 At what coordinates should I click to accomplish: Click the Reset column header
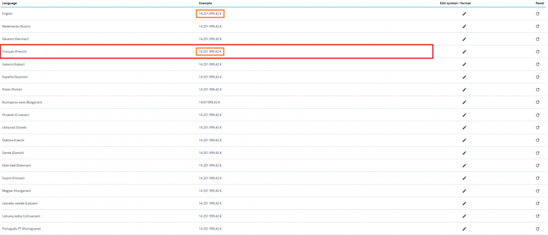(540, 3)
